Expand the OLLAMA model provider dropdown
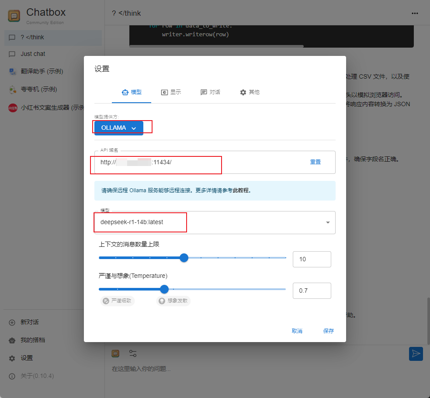 click(x=119, y=128)
